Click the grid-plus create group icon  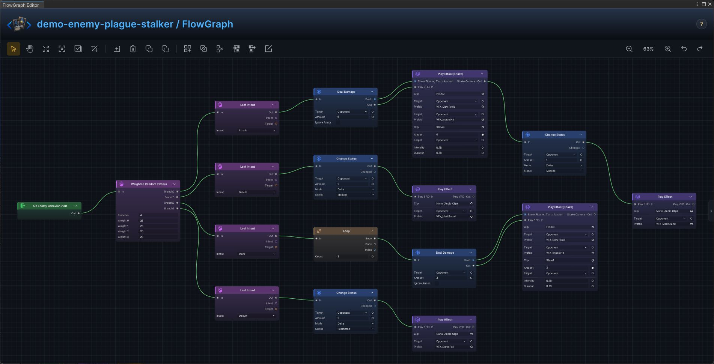(x=187, y=49)
